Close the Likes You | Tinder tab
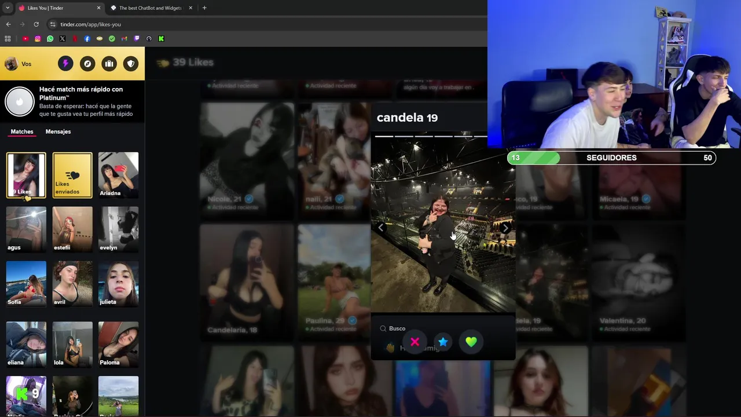741x417 pixels. pos(98,8)
